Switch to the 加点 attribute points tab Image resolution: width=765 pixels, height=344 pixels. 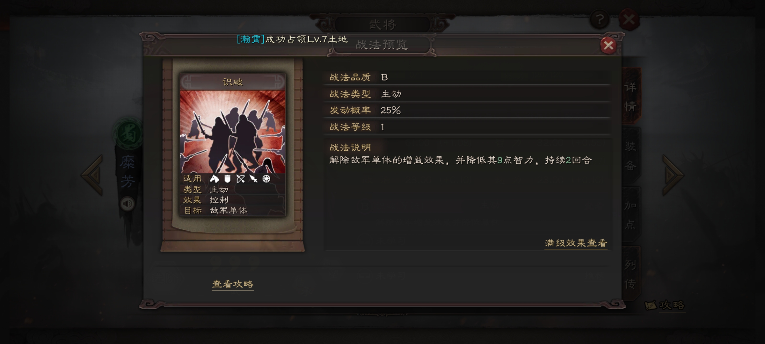tap(630, 215)
